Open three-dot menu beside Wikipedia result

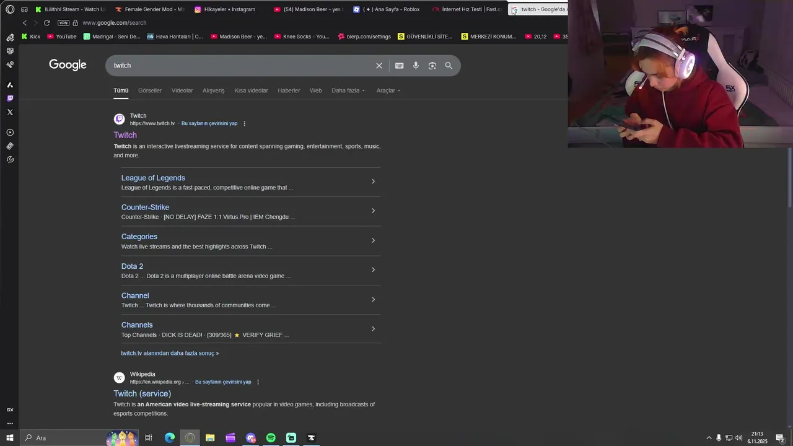coord(258,382)
